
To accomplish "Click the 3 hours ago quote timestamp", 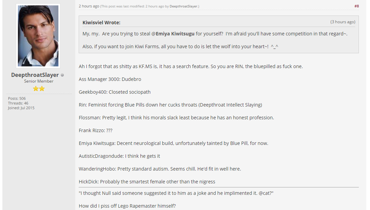I will [343, 22].
